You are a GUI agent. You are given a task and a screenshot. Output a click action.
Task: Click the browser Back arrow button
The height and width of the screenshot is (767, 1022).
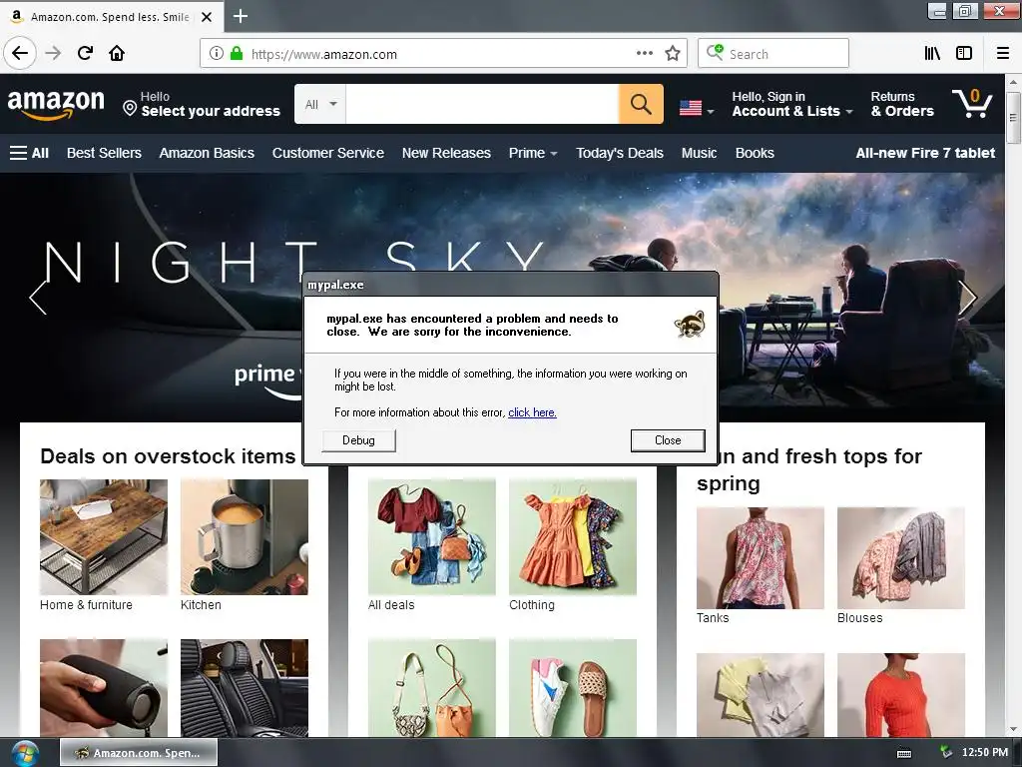coord(20,53)
